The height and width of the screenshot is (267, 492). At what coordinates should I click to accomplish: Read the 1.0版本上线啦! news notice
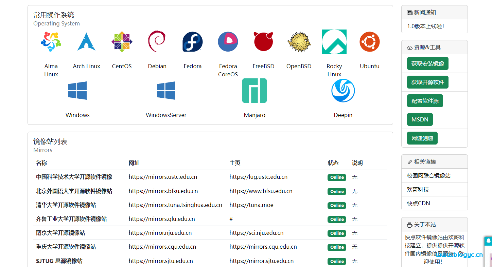click(426, 26)
